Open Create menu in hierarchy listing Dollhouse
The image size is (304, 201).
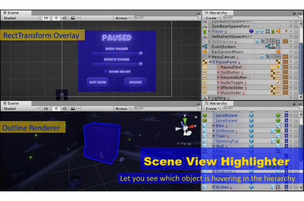coord(212,108)
